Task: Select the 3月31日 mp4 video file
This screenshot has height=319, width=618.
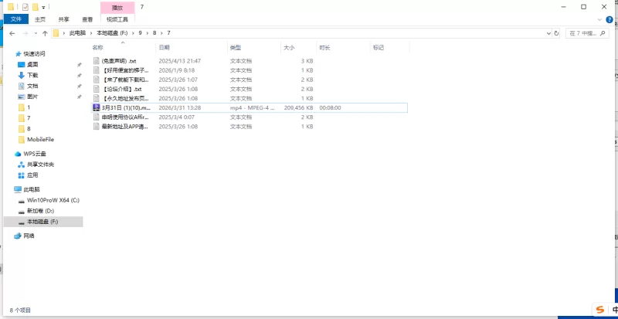Action: click(x=124, y=108)
